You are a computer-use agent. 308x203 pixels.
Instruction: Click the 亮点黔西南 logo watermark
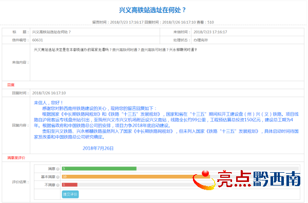tap(246, 179)
